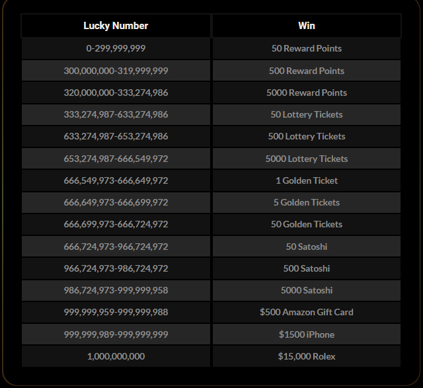
Task: Select the 5000 Lottery Tickets prize cell
Action: coord(307,159)
